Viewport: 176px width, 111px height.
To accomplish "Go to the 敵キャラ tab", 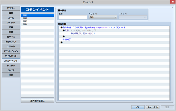I will pyautogui.click(x=11, y=37).
